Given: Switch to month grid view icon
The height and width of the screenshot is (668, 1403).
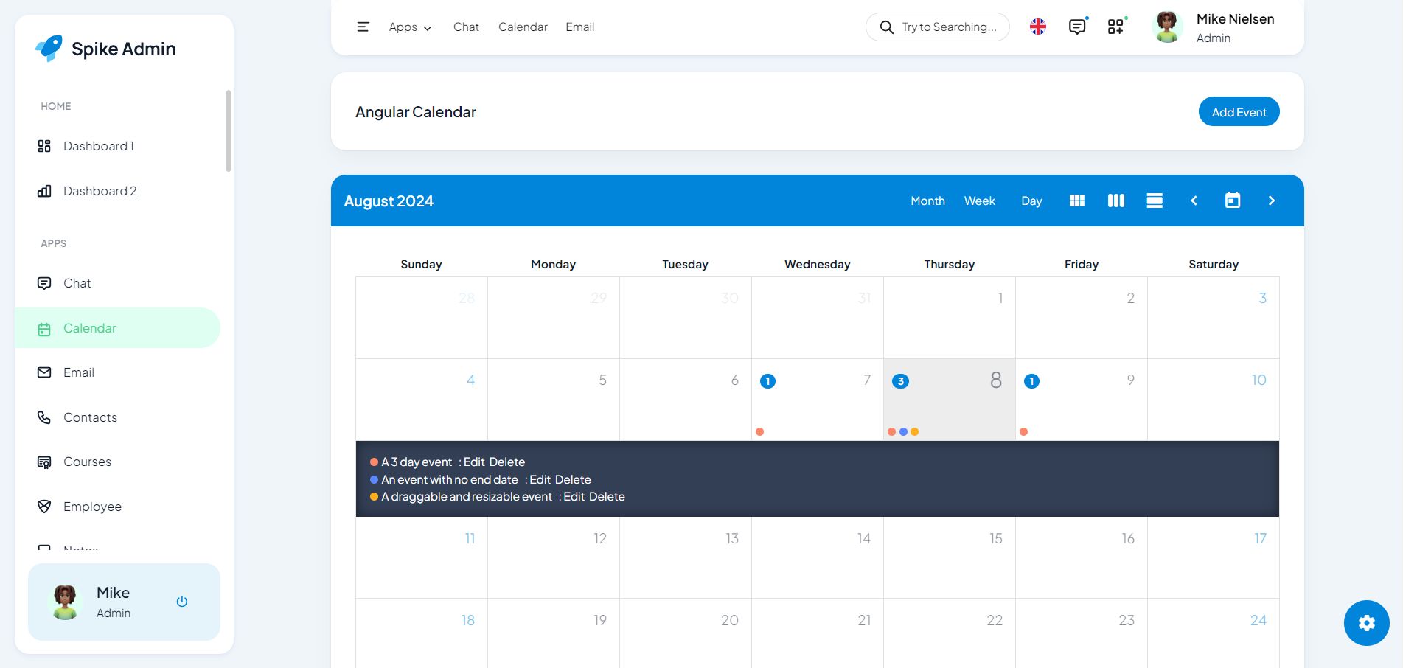Looking at the screenshot, I should point(1076,201).
